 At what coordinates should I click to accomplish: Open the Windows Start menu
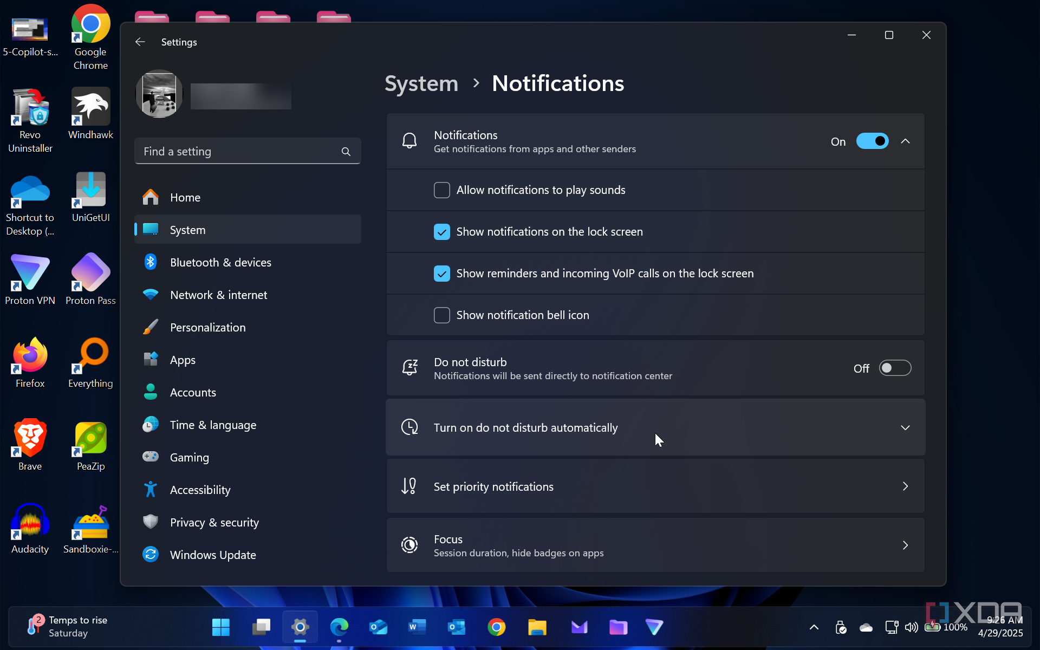click(221, 627)
